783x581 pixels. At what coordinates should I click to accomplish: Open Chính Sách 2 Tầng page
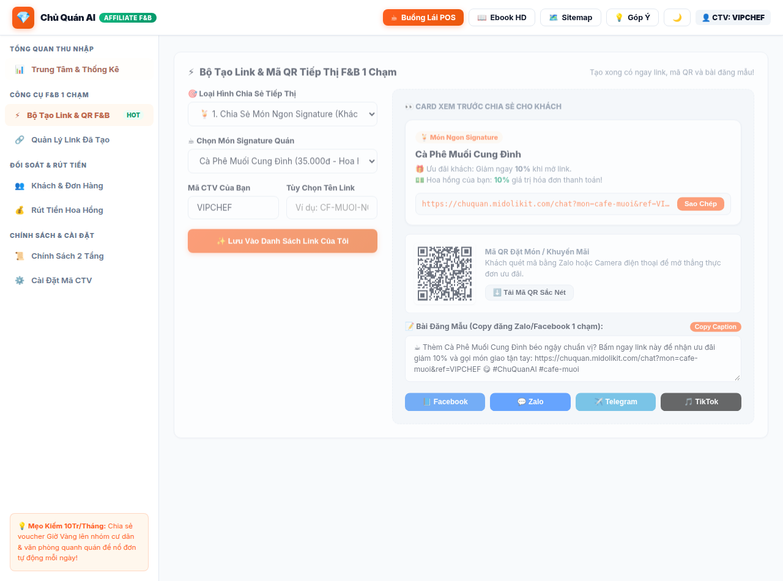[x=79, y=256]
